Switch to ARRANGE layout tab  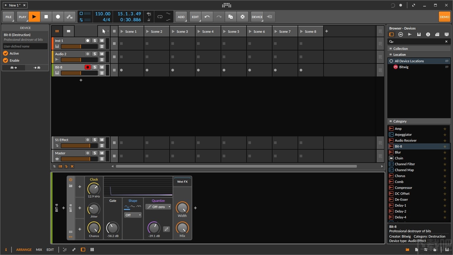[24, 250]
